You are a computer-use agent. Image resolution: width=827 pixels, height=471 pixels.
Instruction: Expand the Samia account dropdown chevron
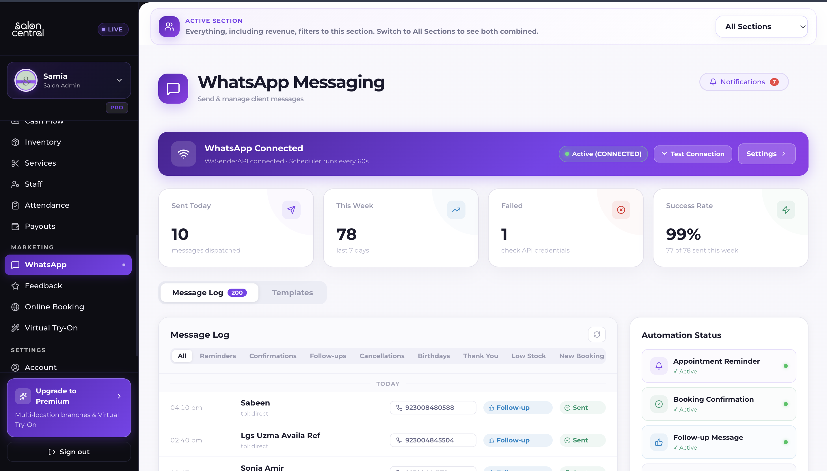(119, 80)
